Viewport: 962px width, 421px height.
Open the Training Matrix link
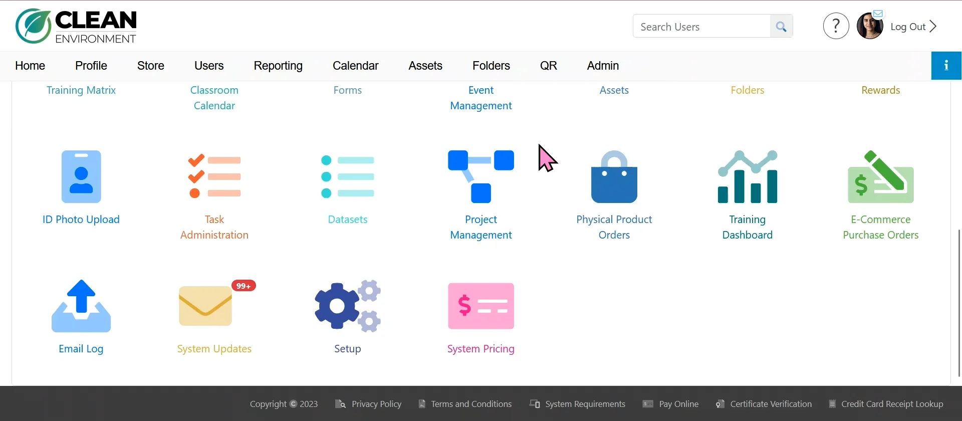pos(81,90)
